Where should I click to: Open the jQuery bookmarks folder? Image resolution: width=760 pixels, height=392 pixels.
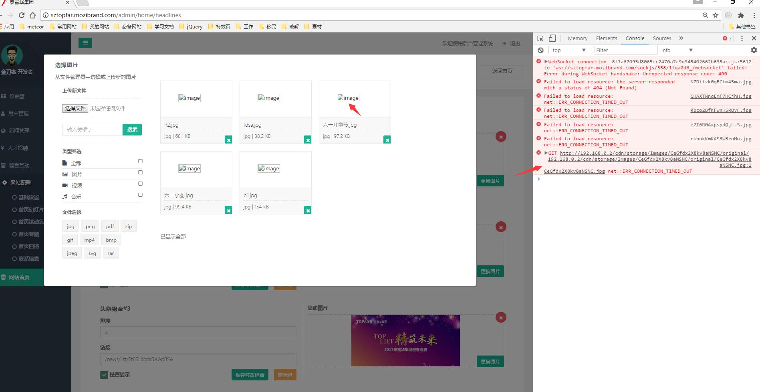point(191,27)
